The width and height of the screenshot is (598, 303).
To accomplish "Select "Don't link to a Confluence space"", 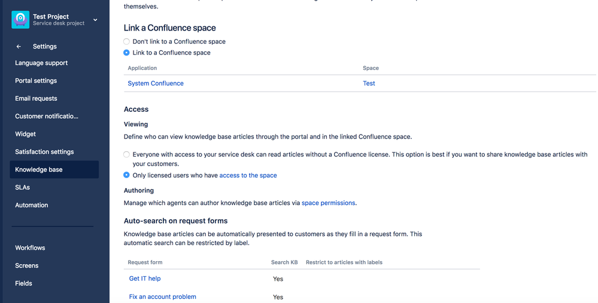I will (x=126, y=41).
